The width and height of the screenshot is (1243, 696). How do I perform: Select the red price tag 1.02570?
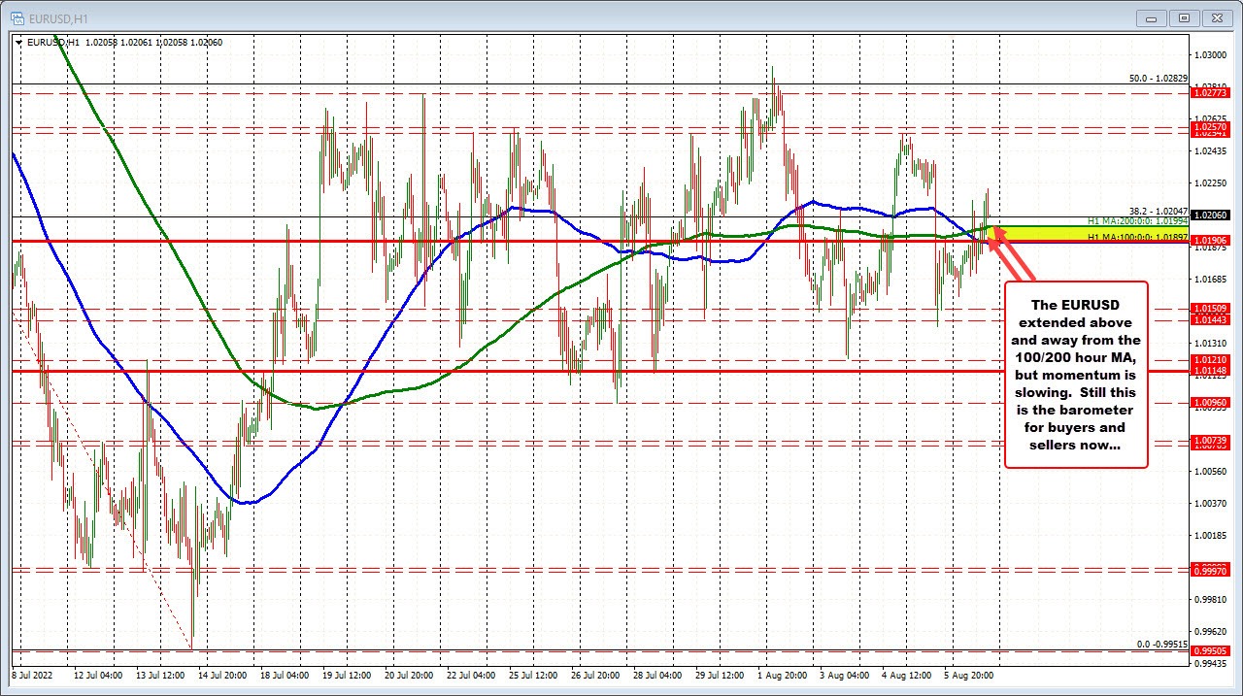click(1210, 128)
